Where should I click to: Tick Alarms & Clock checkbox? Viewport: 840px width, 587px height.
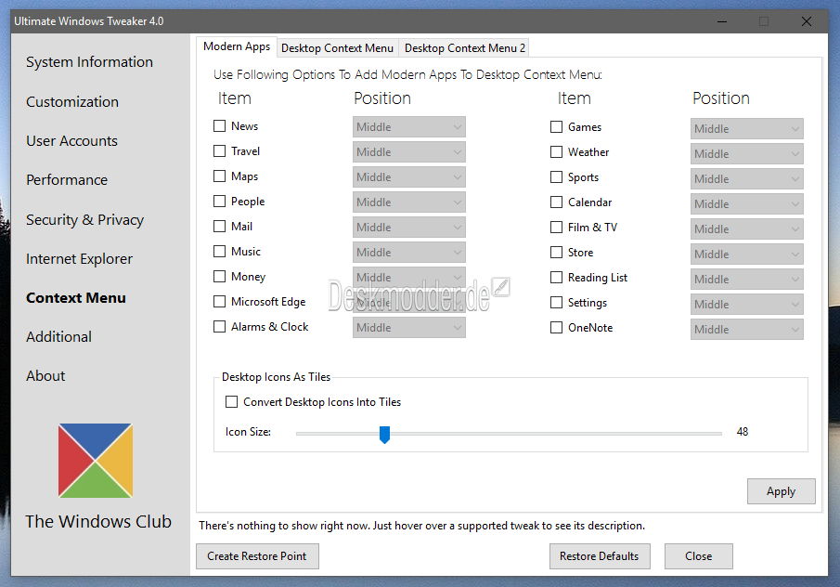(x=220, y=326)
